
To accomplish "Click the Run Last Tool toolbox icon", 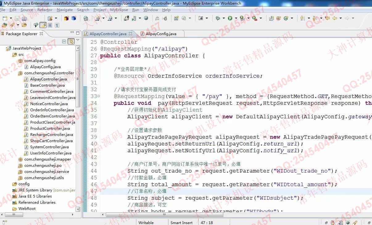I will [255, 18].
